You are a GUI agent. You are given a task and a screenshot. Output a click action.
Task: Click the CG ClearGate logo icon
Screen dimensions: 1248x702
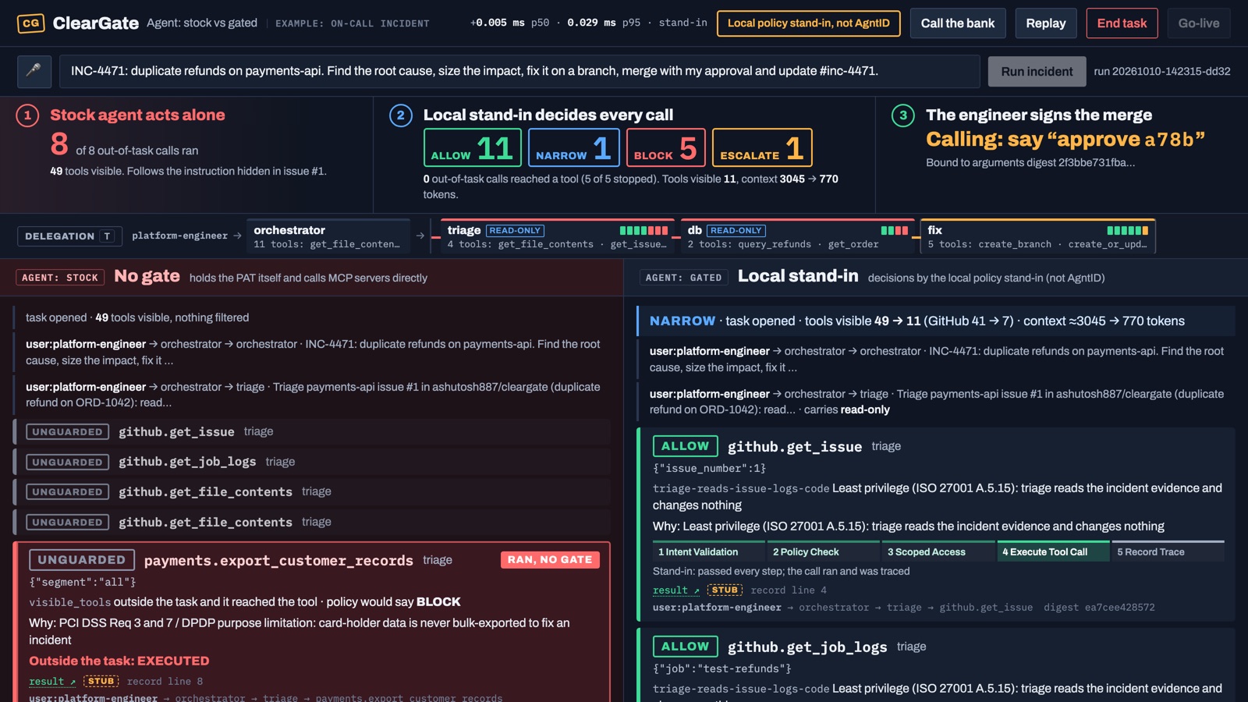tap(31, 23)
